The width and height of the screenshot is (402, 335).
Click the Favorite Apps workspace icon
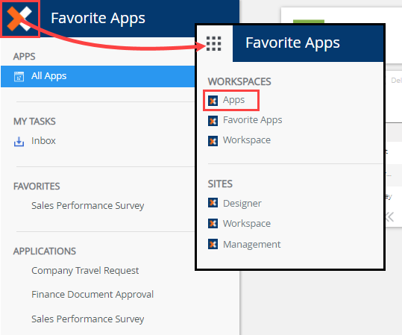[x=213, y=121]
